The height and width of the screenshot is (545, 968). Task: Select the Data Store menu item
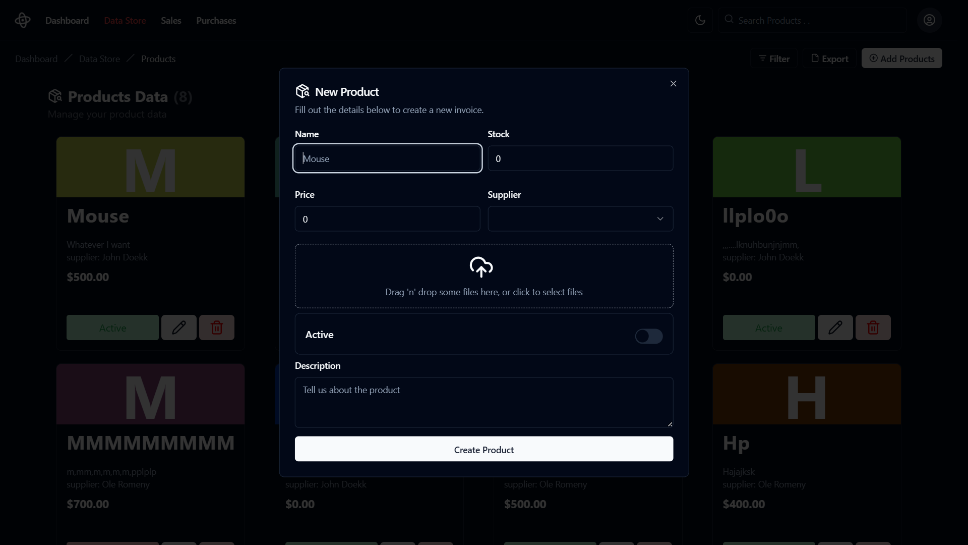pyautogui.click(x=125, y=20)
